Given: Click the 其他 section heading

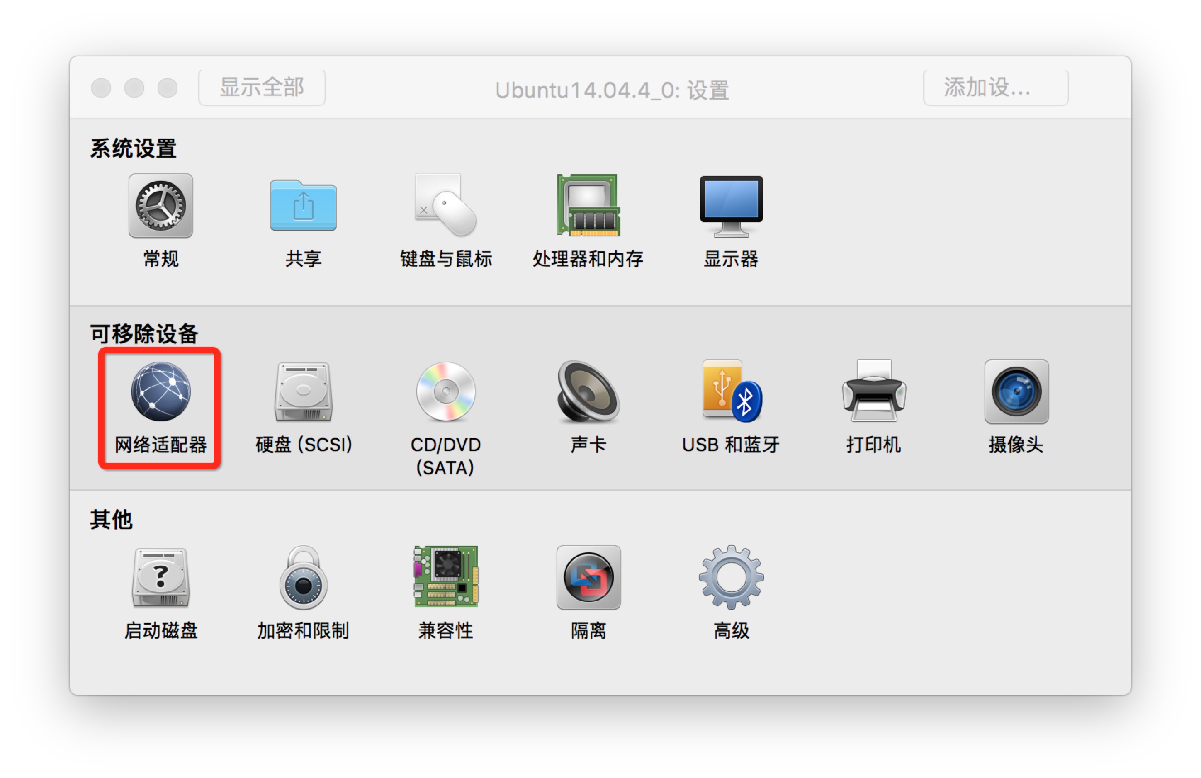Looking at the screenshot, I should (111, 519).
